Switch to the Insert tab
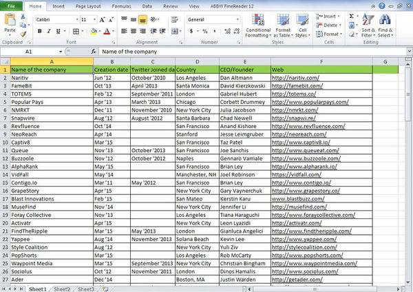413x292 pixels. (59, 6)
